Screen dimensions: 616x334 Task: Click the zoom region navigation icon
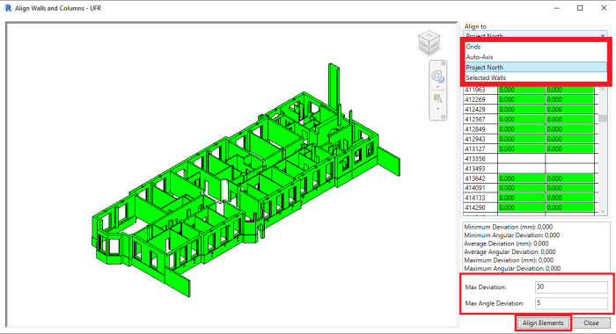click(x=437, y=98)
